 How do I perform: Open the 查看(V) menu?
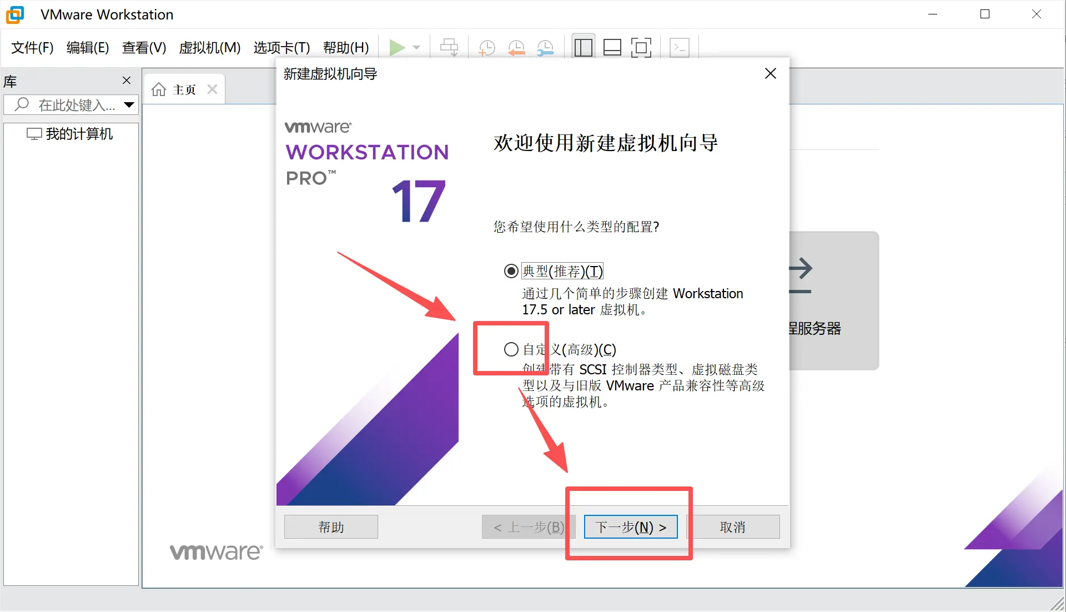pos(144,48)
